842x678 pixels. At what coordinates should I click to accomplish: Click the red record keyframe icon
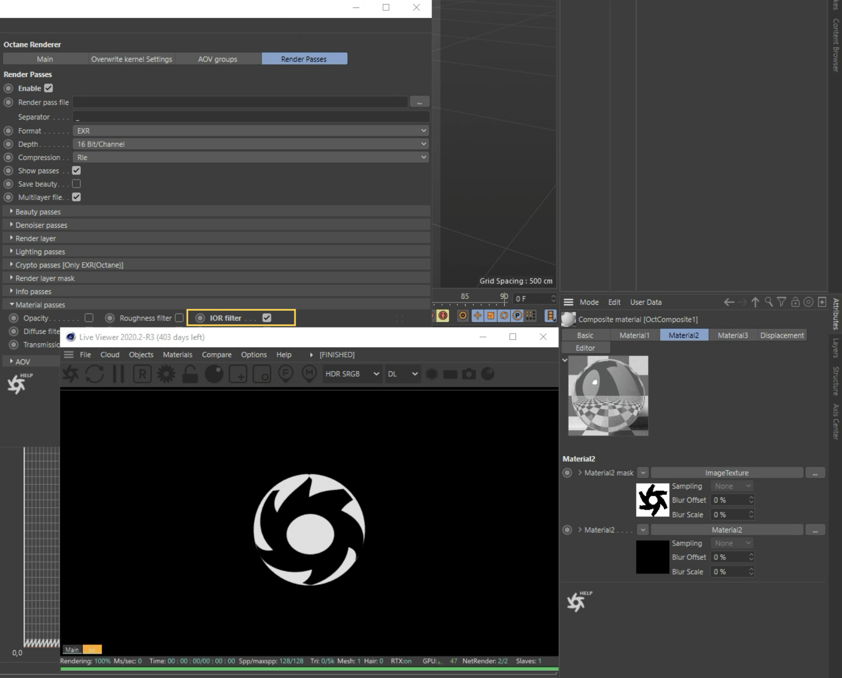click(443, 315)
